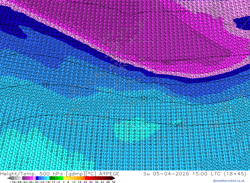
Task: Click the 54 legend value at scale end
Action: [x=113, y=182]
